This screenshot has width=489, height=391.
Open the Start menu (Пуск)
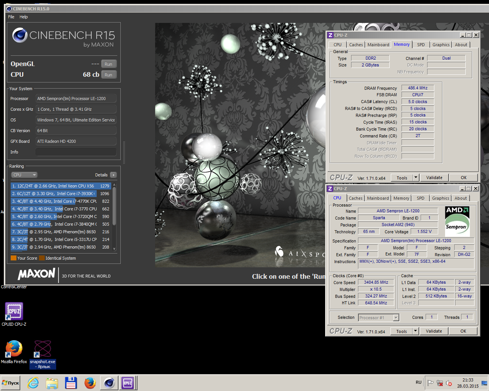coord(11,383)
